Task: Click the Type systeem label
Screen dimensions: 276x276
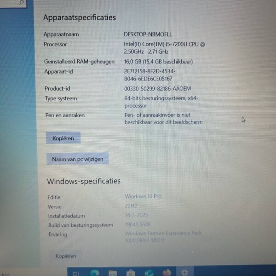Action: pos(61,98)
